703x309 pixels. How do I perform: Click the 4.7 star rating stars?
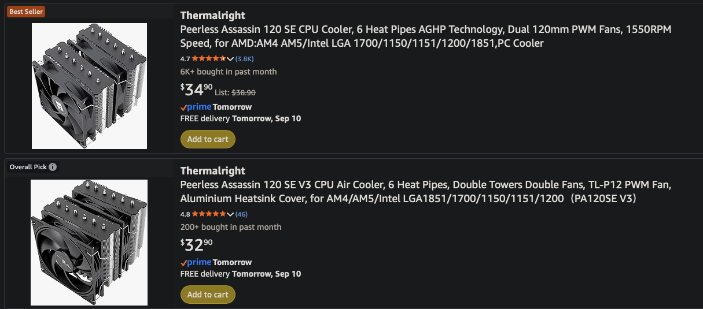pyautogui.click(x=209, y=58)
